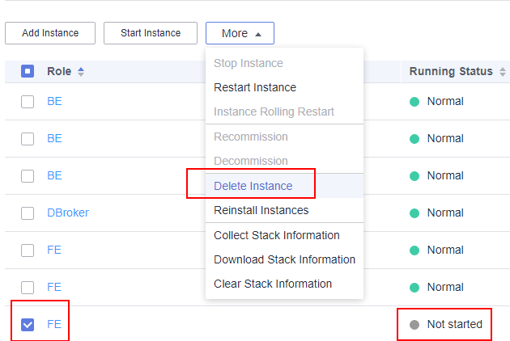Click the gray Not started status dot
Image resolution: width=510 pixels, height=341 pixels.
point(414,325)
